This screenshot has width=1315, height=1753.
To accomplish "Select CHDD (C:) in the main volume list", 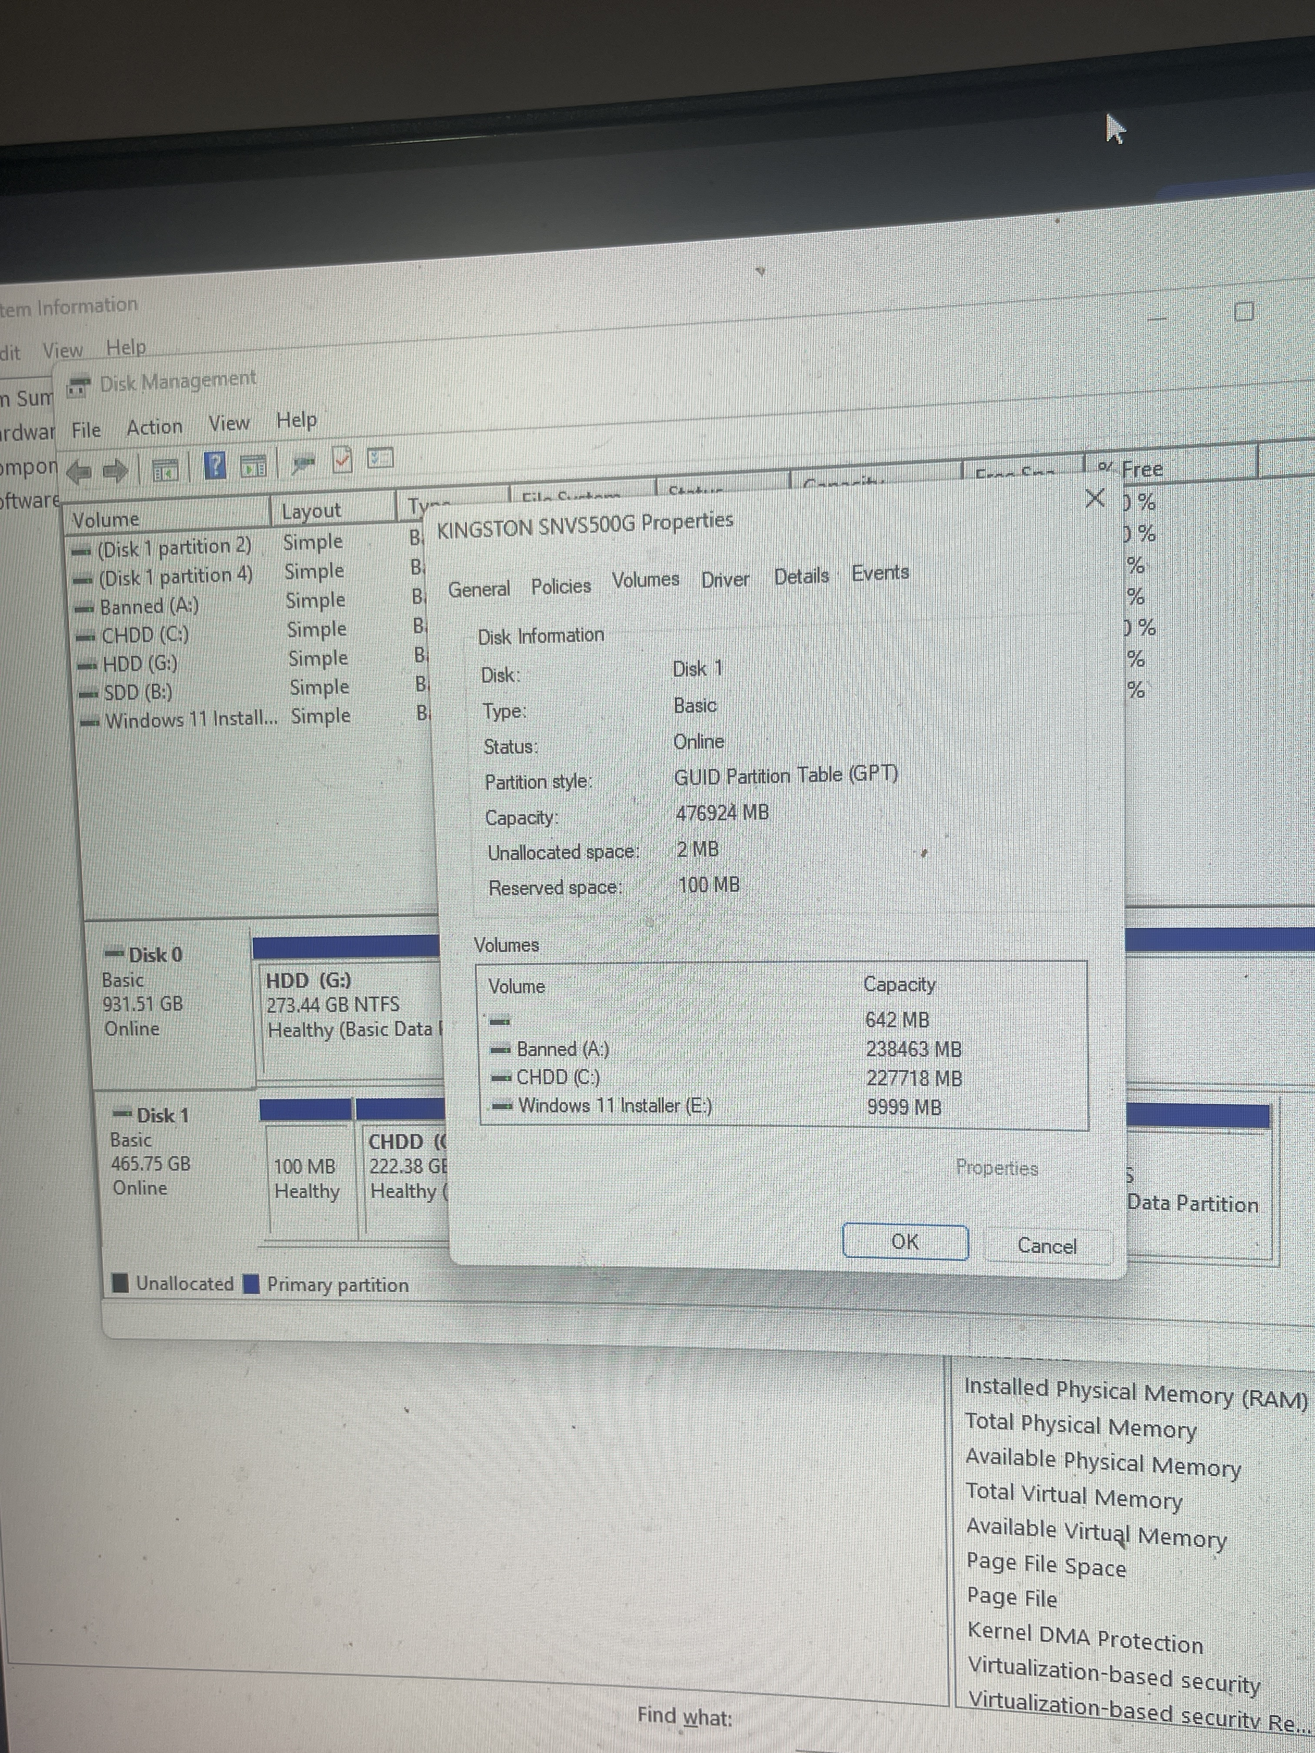I will [145, 636].
